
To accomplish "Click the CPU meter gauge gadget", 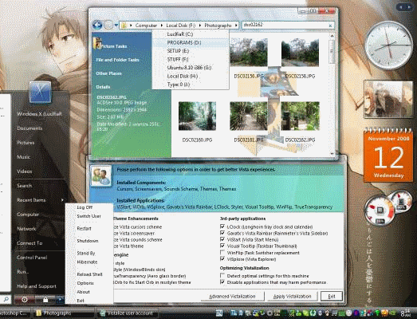I will pyautogui.click(x=380, y=211).
